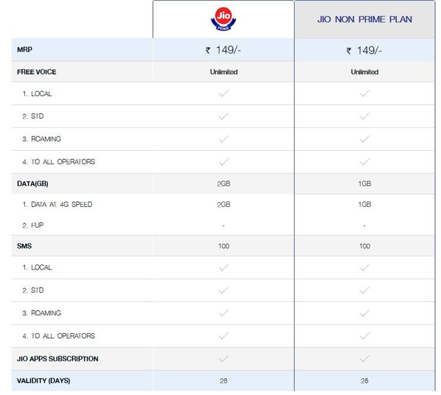Screen dimensions: 441x395
Task: Click Prime checkmark for SMS LOCAL
Action: [224, 267]
